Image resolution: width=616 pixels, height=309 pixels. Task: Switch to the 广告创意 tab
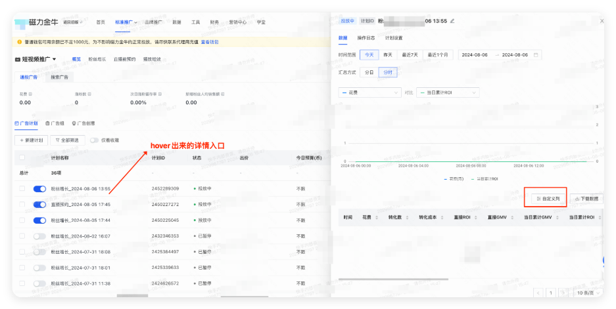(x=83, y=123)
